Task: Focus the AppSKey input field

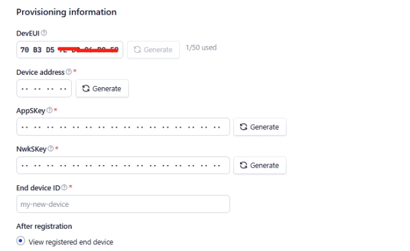Action: [x=123, y=127]
